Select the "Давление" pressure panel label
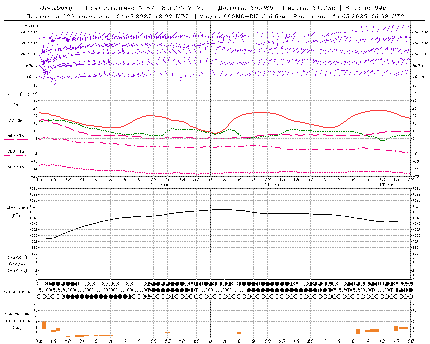 [x=17, y=208]
